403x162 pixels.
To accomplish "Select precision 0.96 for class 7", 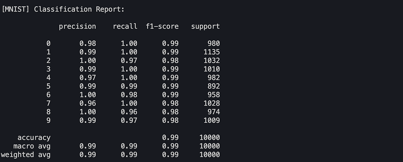I will click(x=88, y=103).
